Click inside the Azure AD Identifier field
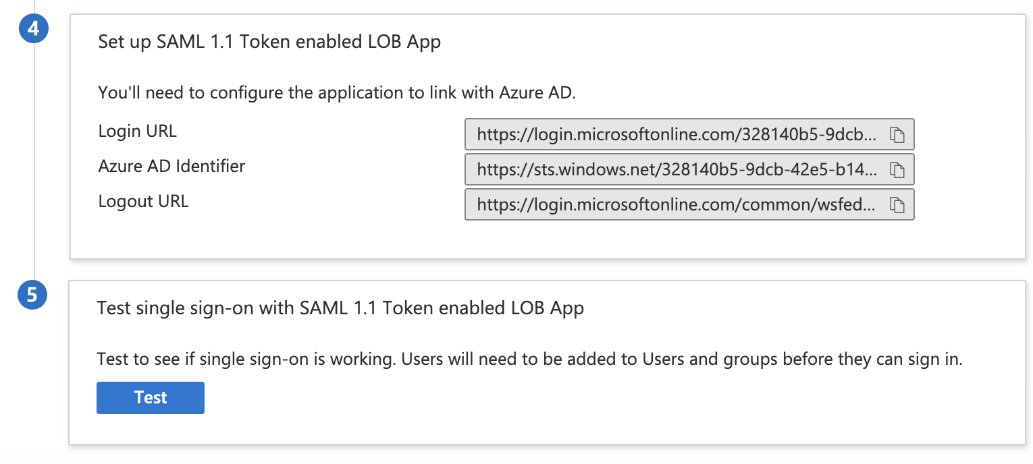This screenshot has height=464, width=1033. 675,169
